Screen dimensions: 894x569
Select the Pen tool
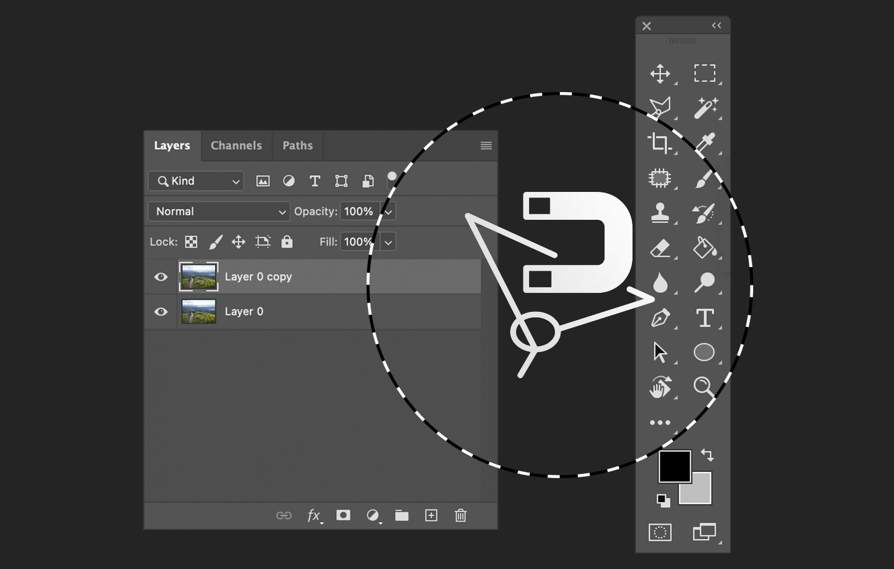point(660,318)
